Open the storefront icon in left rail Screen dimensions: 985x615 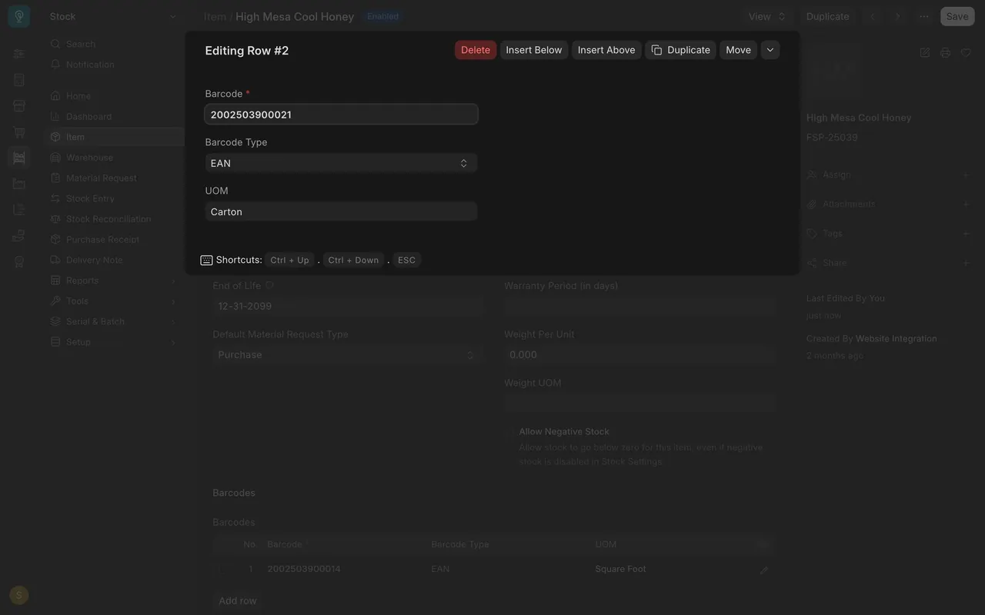pos(19,105)
